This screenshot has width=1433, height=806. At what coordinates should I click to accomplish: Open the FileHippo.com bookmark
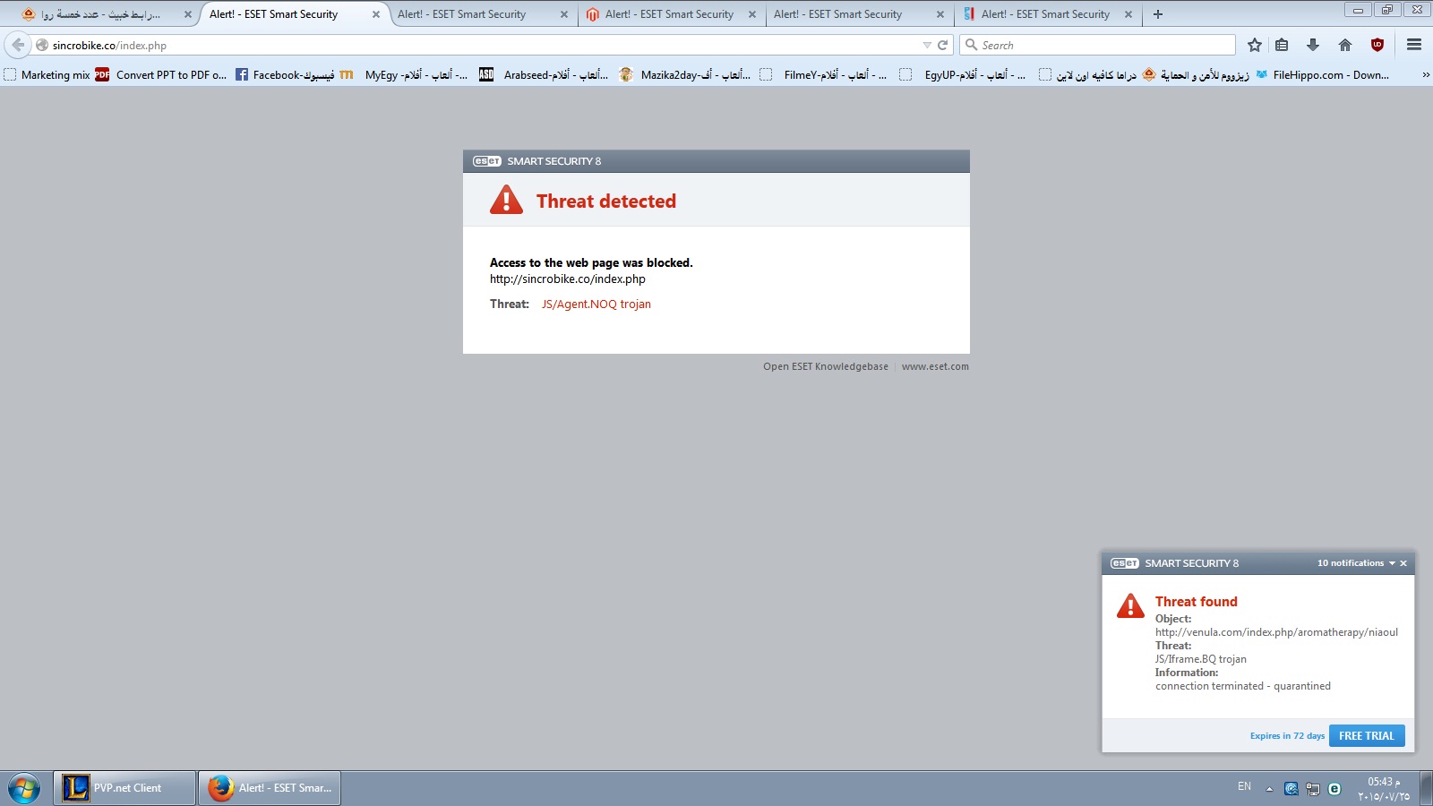(1322, 75)
